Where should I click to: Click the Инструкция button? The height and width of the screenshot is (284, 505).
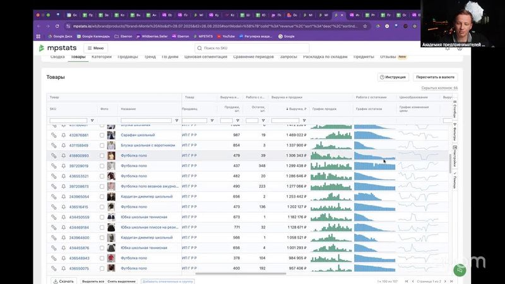393,77
